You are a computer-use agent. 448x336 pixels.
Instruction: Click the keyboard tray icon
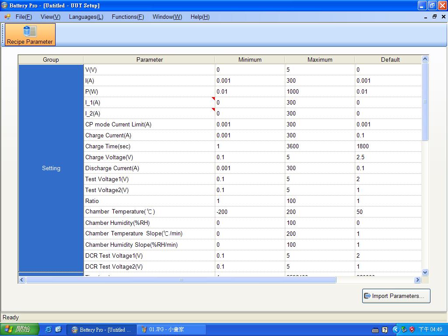coord(375,330)
